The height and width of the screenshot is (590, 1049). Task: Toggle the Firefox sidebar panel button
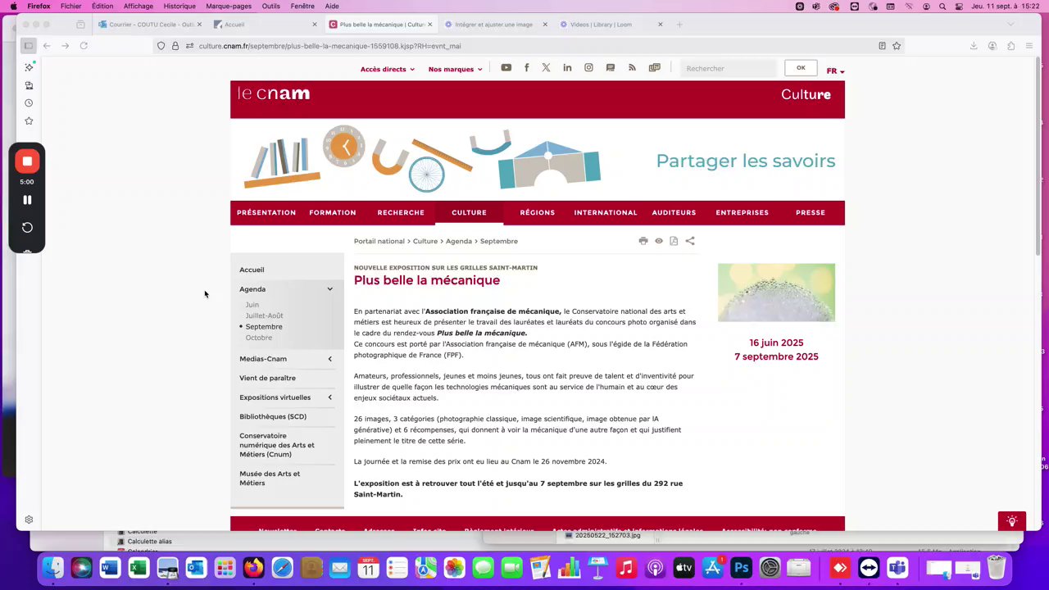tap(28, 46)
